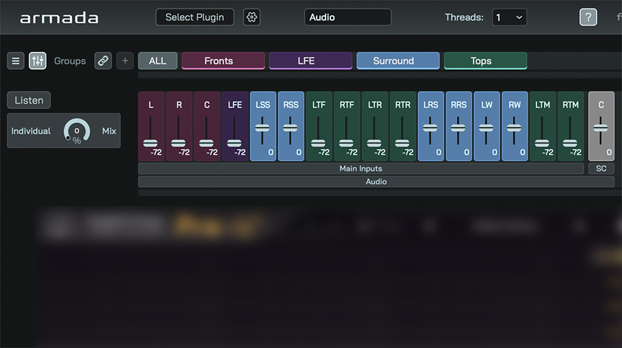
Task: Click the Individual/Mix percentage knob
Action: tap(76, 131)
